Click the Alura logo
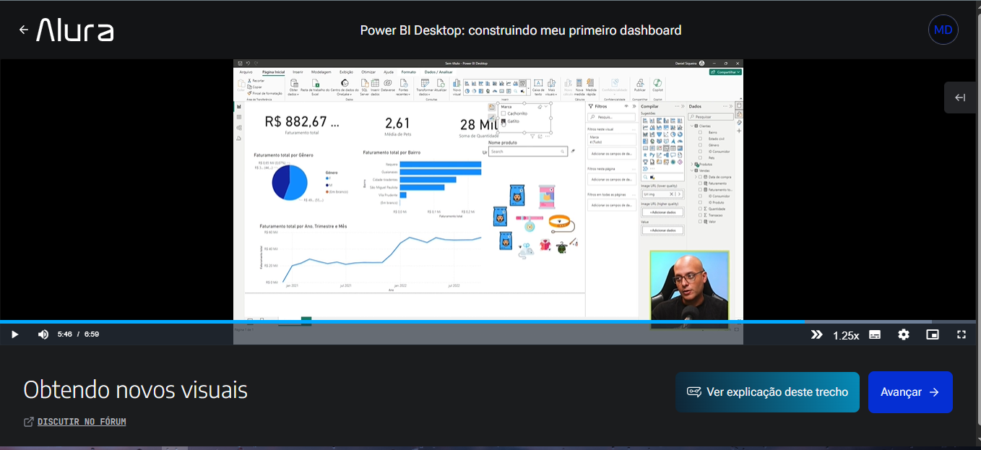This screenshot has height=450, width=981. click(x=75, y=30)
